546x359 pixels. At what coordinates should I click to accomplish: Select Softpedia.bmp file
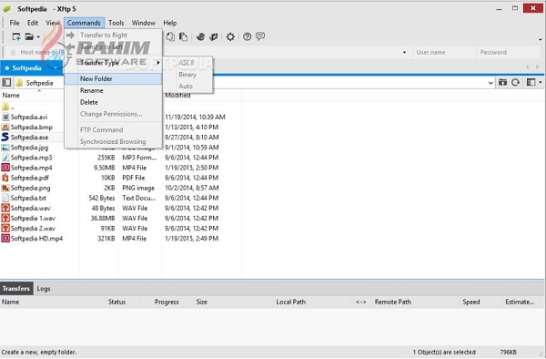31,128
